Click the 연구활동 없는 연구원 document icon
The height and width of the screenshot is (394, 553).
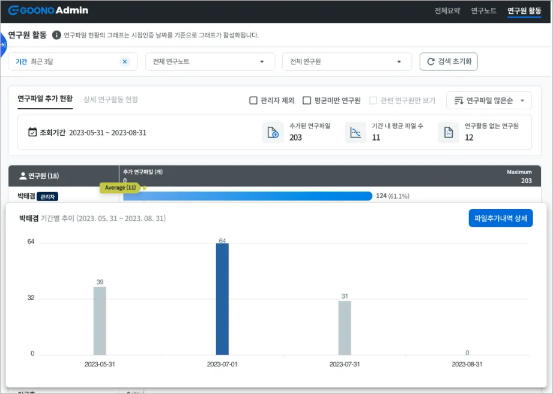click(x=449, y=133)
